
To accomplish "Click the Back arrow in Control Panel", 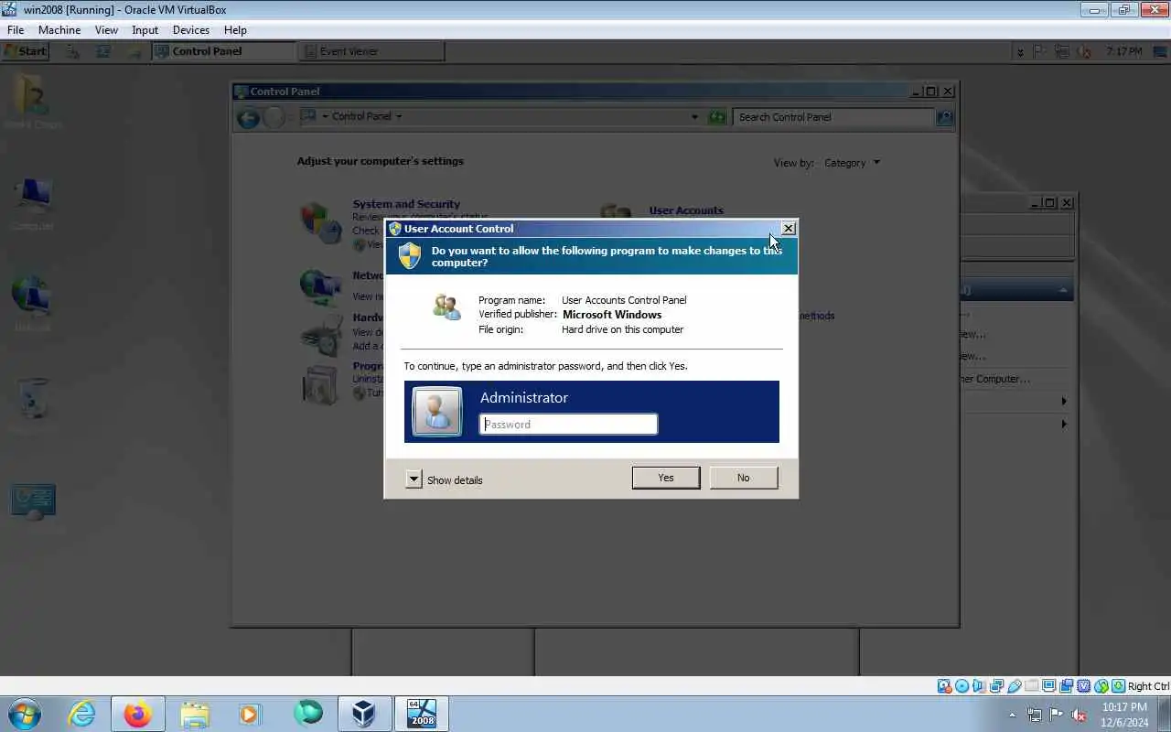I will 248,117.
